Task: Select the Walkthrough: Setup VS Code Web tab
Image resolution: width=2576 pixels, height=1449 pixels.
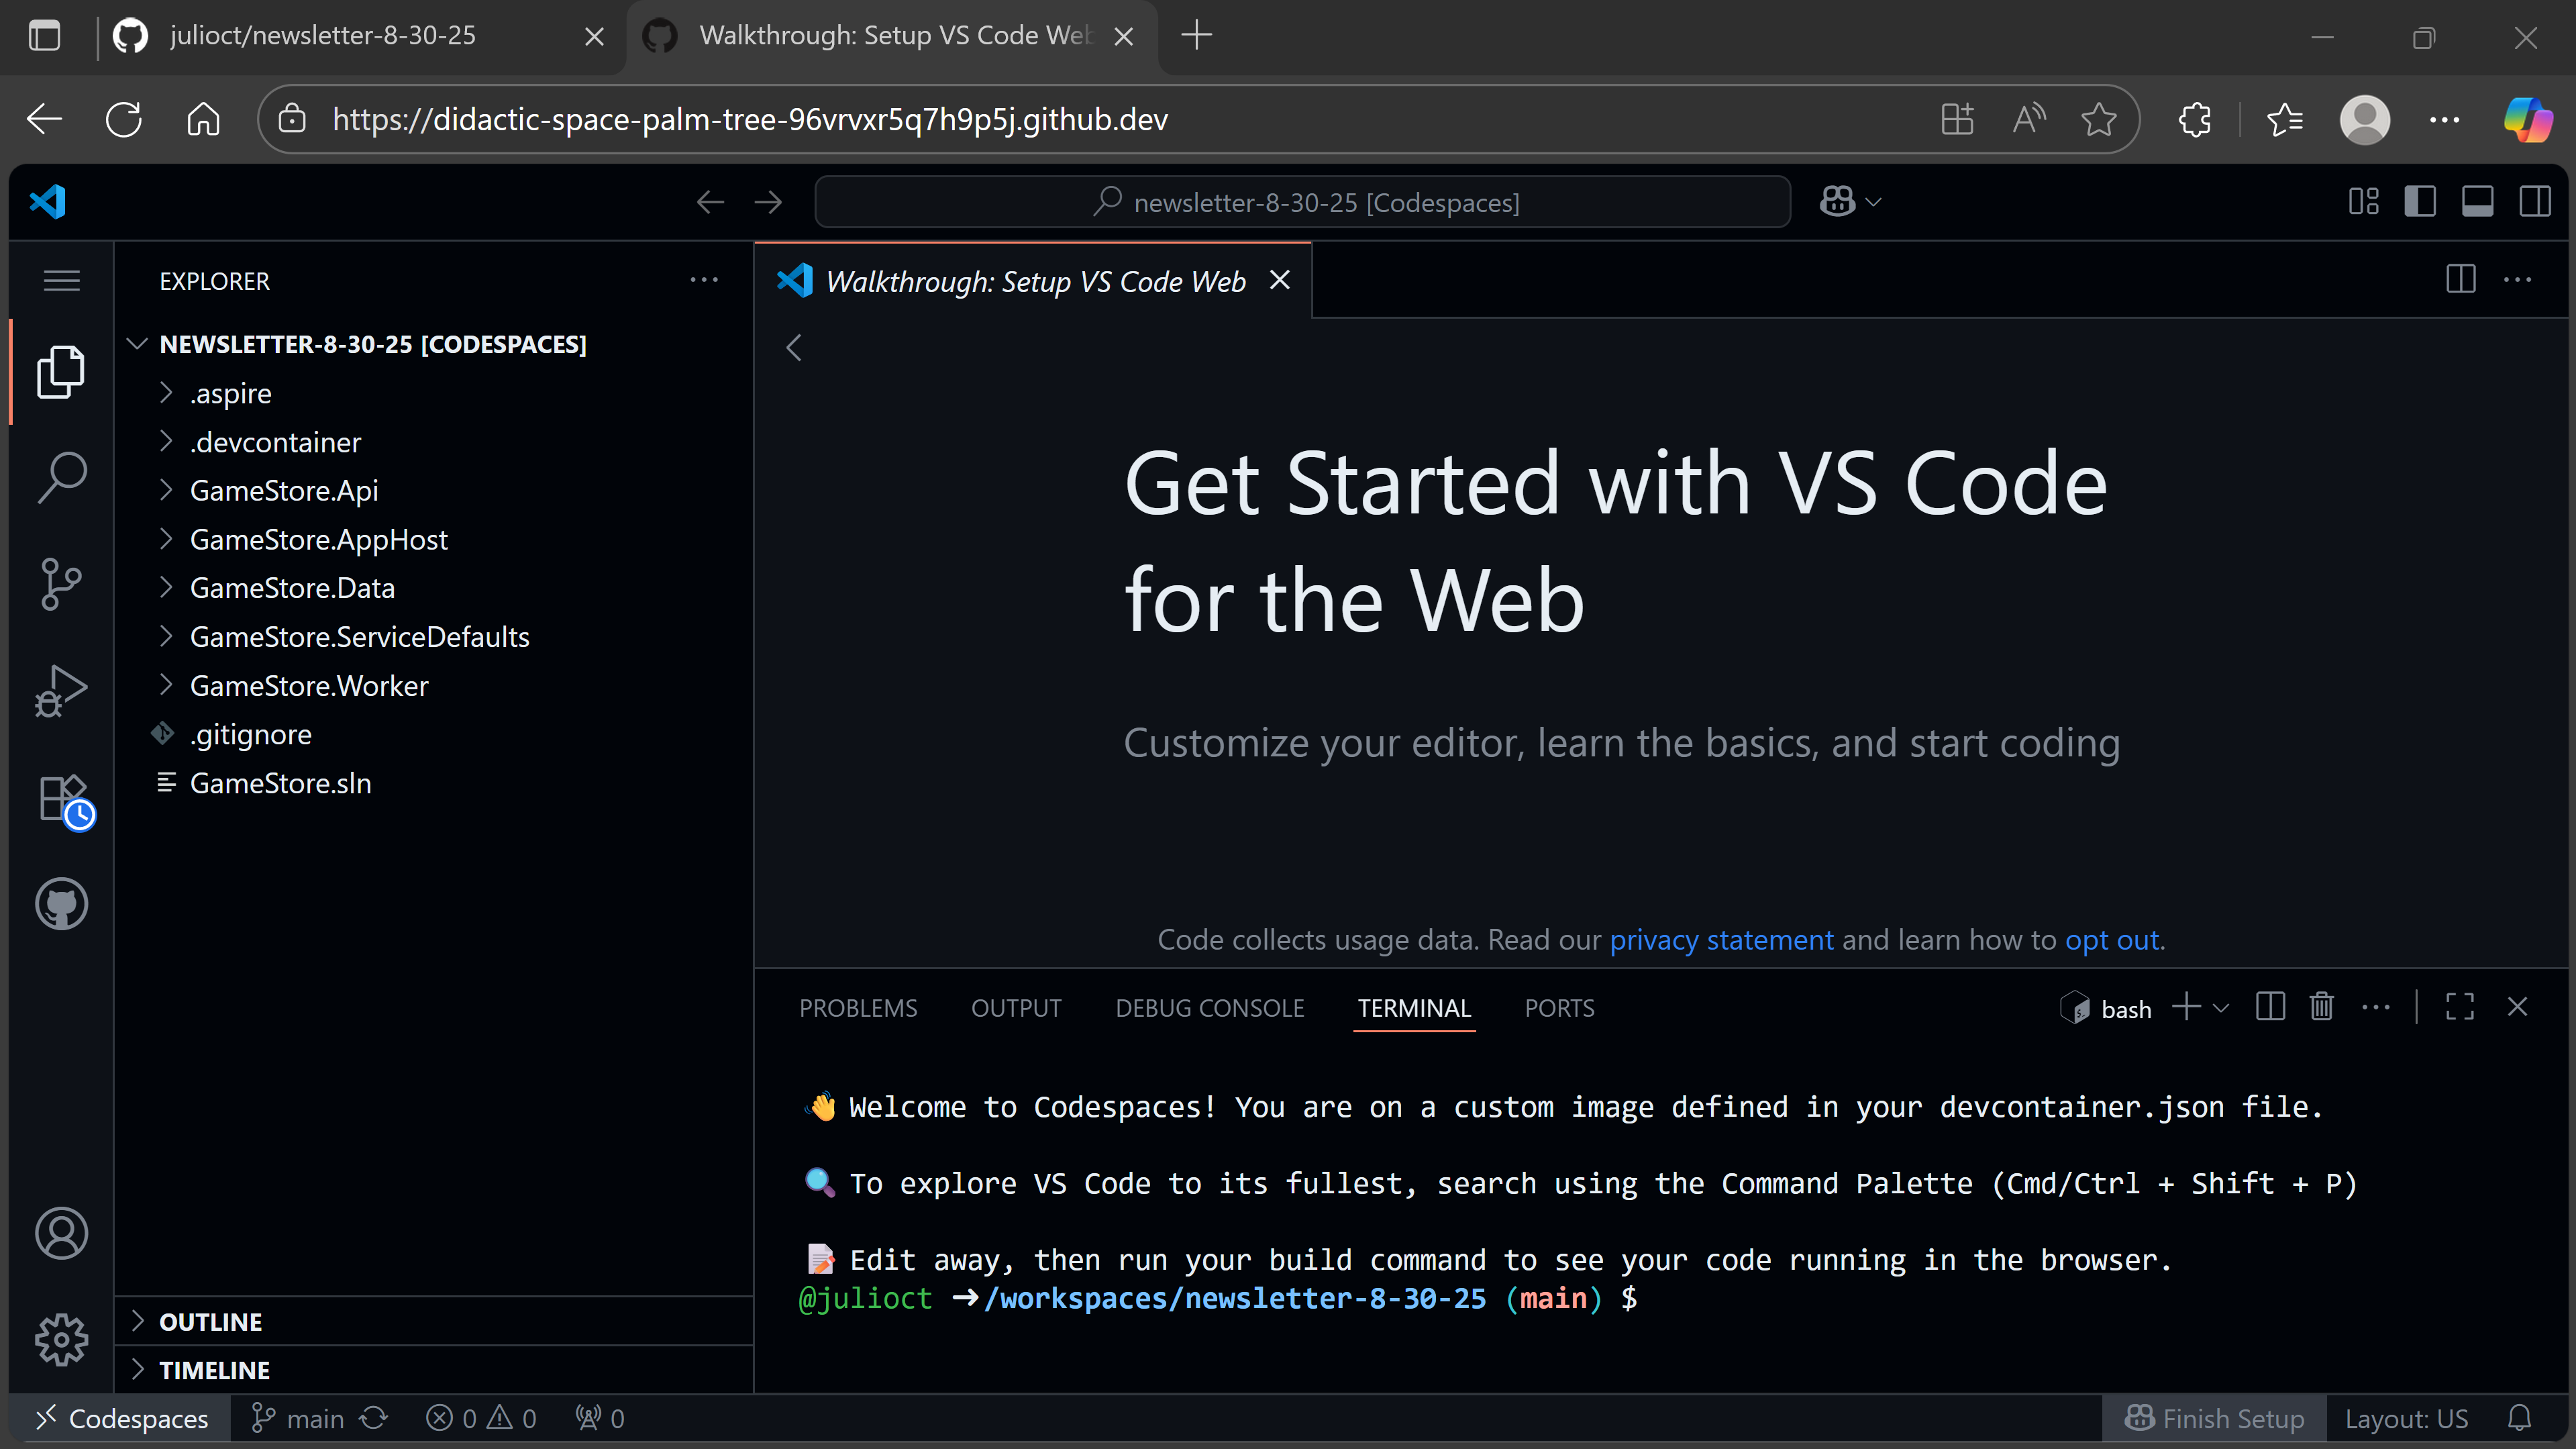Action: pos(1034,281)
